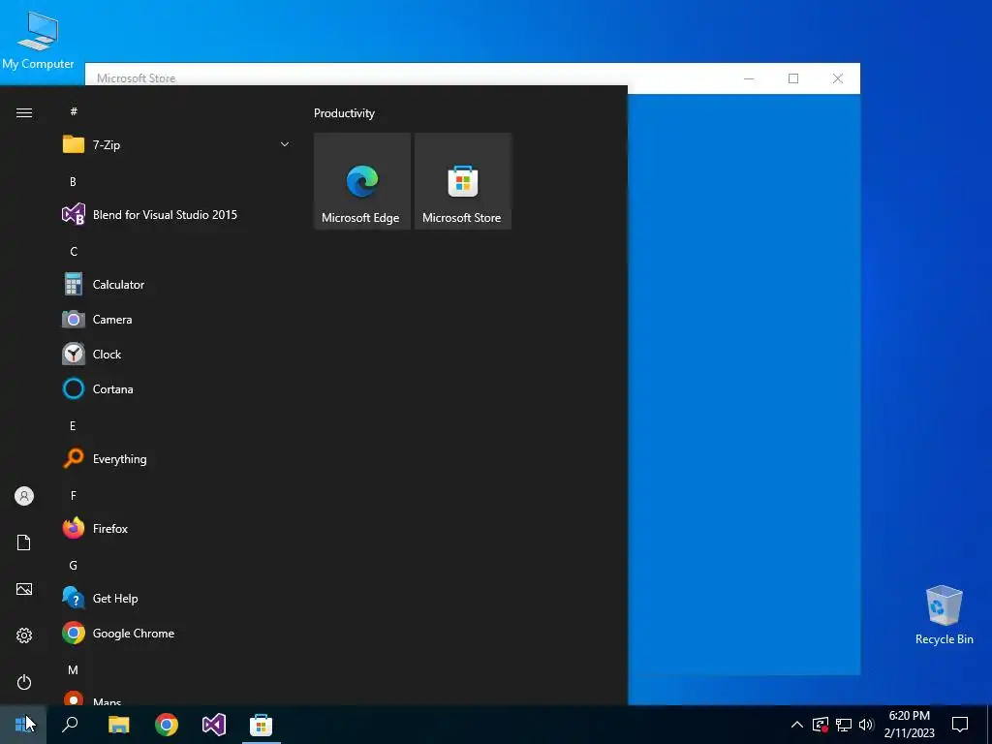Open the Microsoft Store tile
This screenshot has height=744, width=992.
[x=462, y=181]
